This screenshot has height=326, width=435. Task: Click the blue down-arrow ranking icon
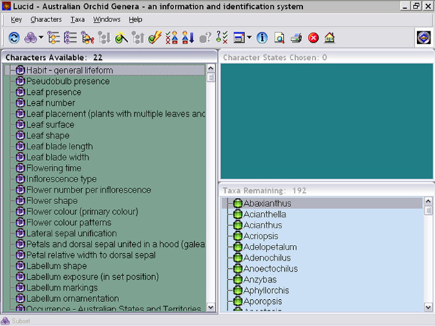click(188, 38)
